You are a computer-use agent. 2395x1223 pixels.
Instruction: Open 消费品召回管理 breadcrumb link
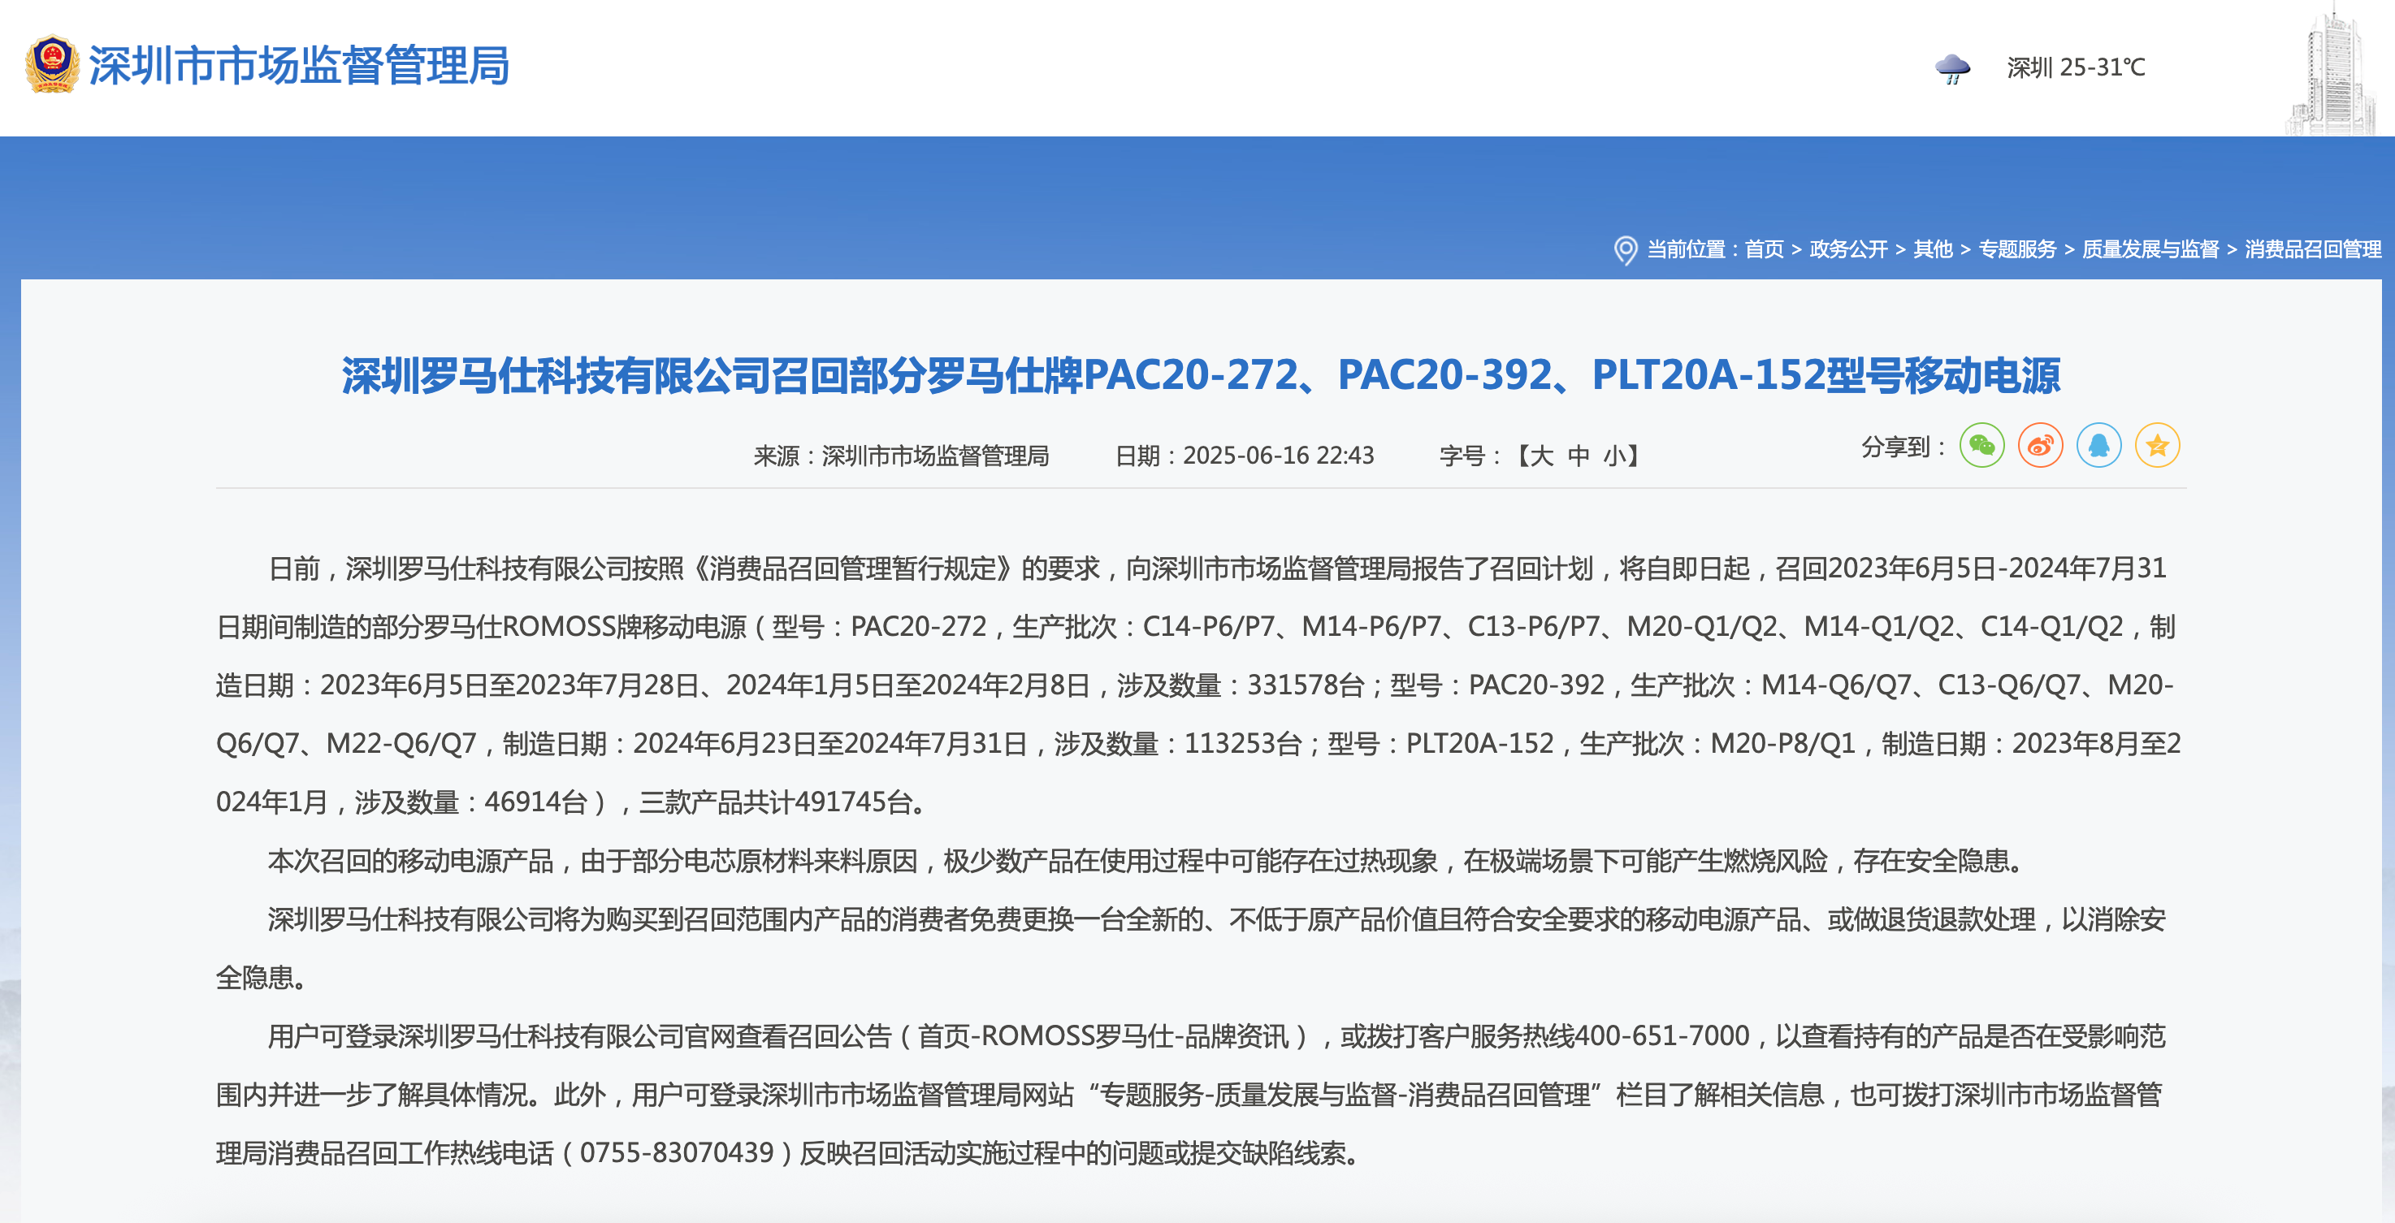tap(2312, 250)
